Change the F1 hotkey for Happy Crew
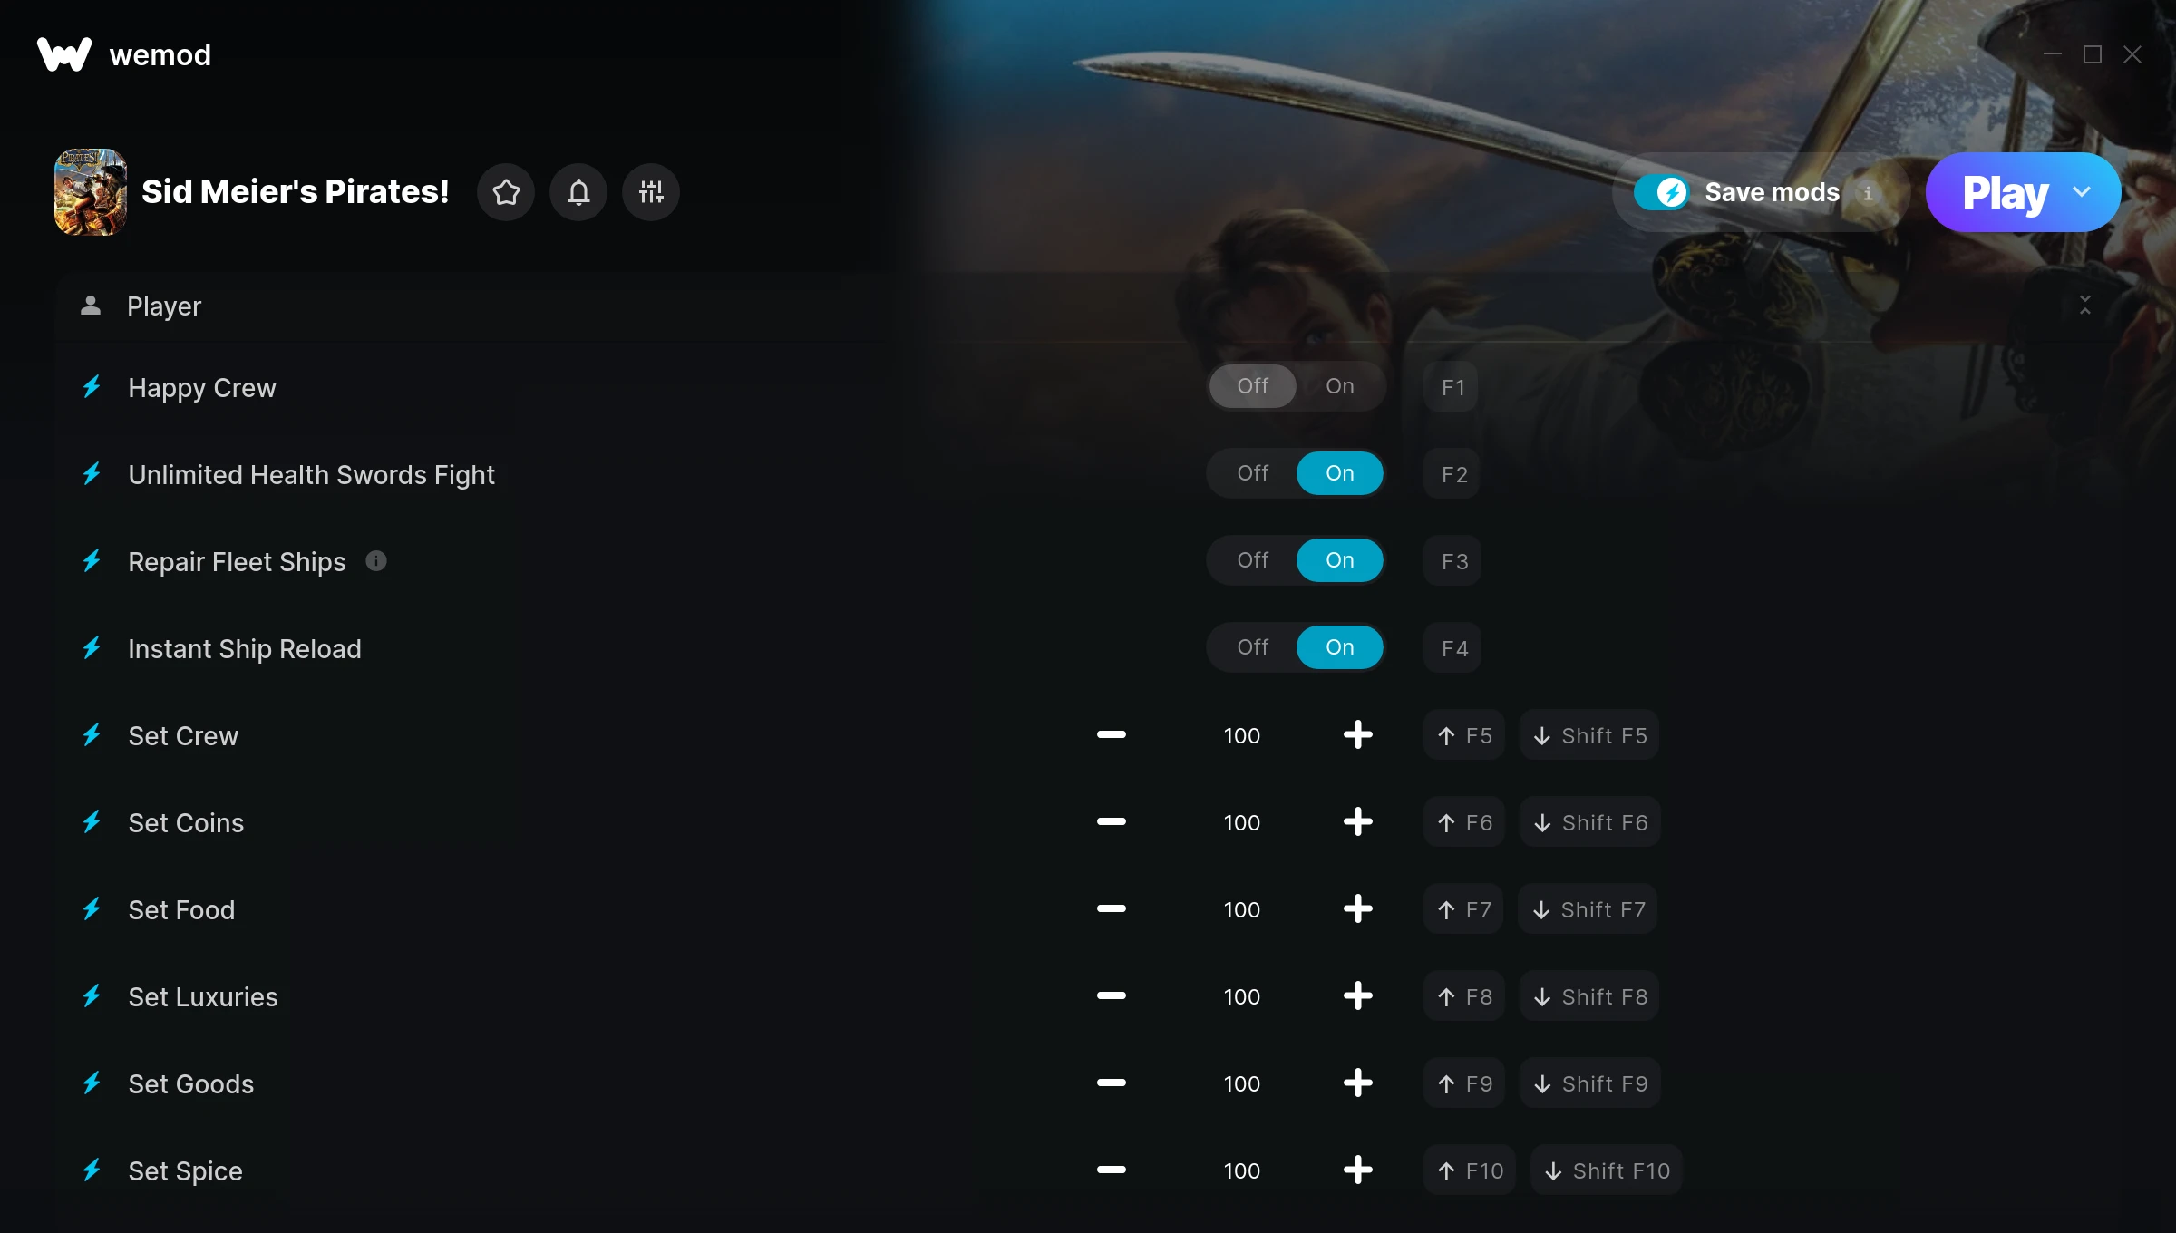Viewport: 2176px width, 1233px height. tap(1452, 387)
